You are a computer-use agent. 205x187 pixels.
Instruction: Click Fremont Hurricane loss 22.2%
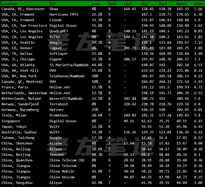click(97, 14)
